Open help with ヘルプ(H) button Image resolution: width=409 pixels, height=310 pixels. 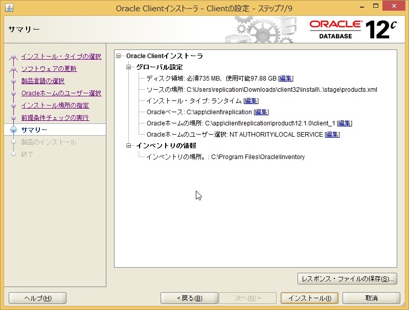[37, 298]
